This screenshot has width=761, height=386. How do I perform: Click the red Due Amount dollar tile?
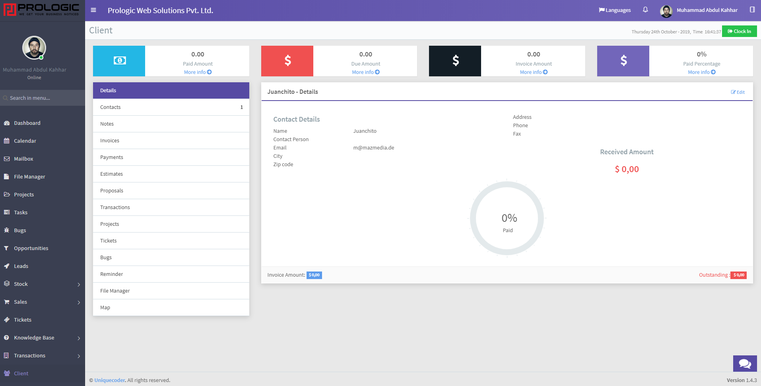coord(287,61)
